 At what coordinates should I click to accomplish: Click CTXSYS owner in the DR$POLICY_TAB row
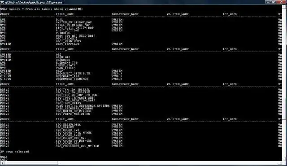tap(6, 76)
